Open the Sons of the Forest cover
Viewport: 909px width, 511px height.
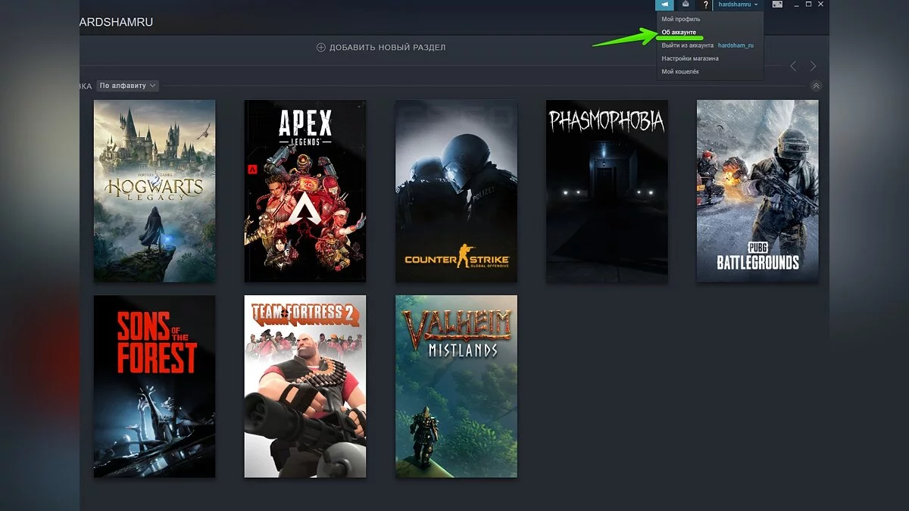click(155, 386)
